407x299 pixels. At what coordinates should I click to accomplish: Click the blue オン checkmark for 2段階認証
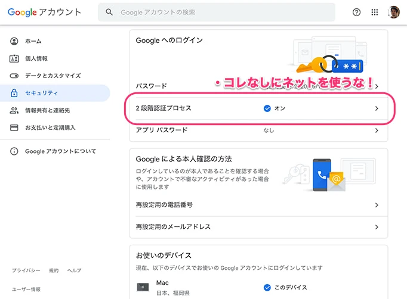267,108
